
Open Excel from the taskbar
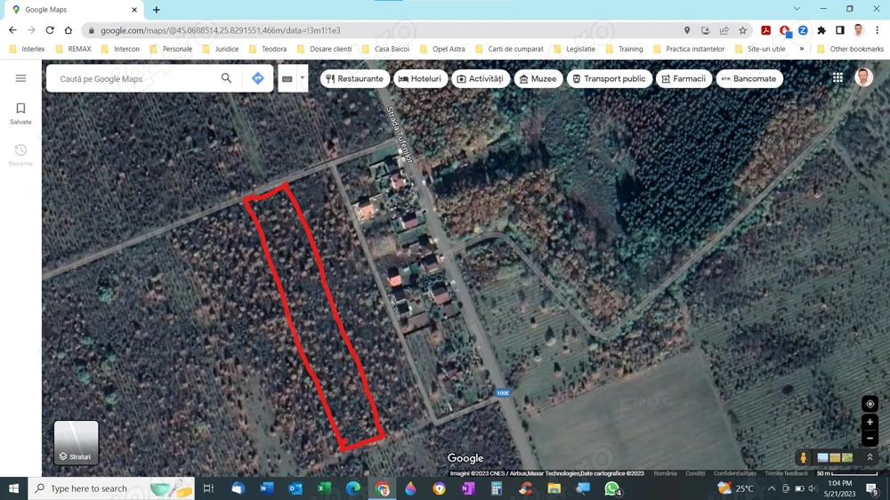(x=324, y=488)
